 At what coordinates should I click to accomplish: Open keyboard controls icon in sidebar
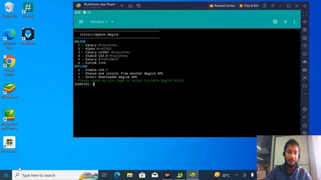click(305, 38)
